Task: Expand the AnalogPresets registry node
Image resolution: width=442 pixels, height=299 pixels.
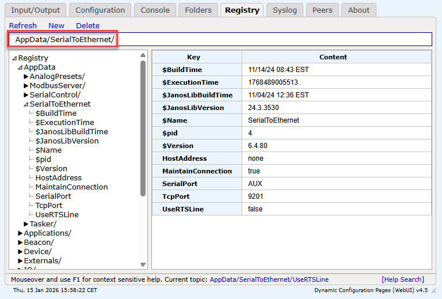Action: pos(26,77)
